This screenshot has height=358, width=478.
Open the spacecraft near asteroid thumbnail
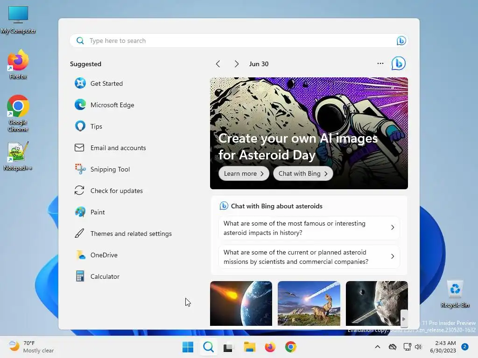(377, 303)
